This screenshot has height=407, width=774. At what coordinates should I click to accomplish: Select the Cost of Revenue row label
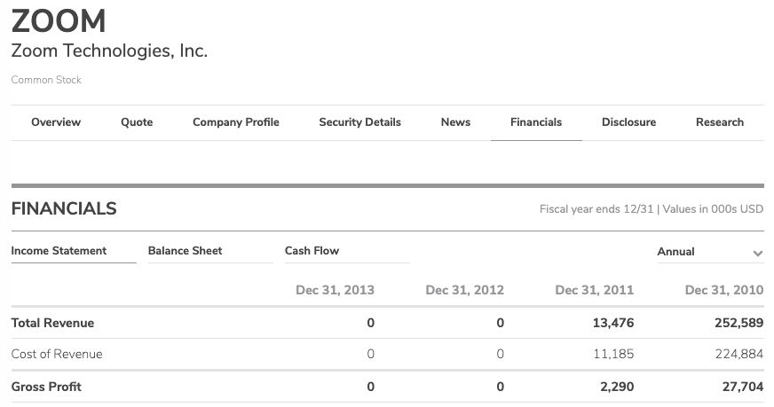pyautogui.click(x=57, y=354)
